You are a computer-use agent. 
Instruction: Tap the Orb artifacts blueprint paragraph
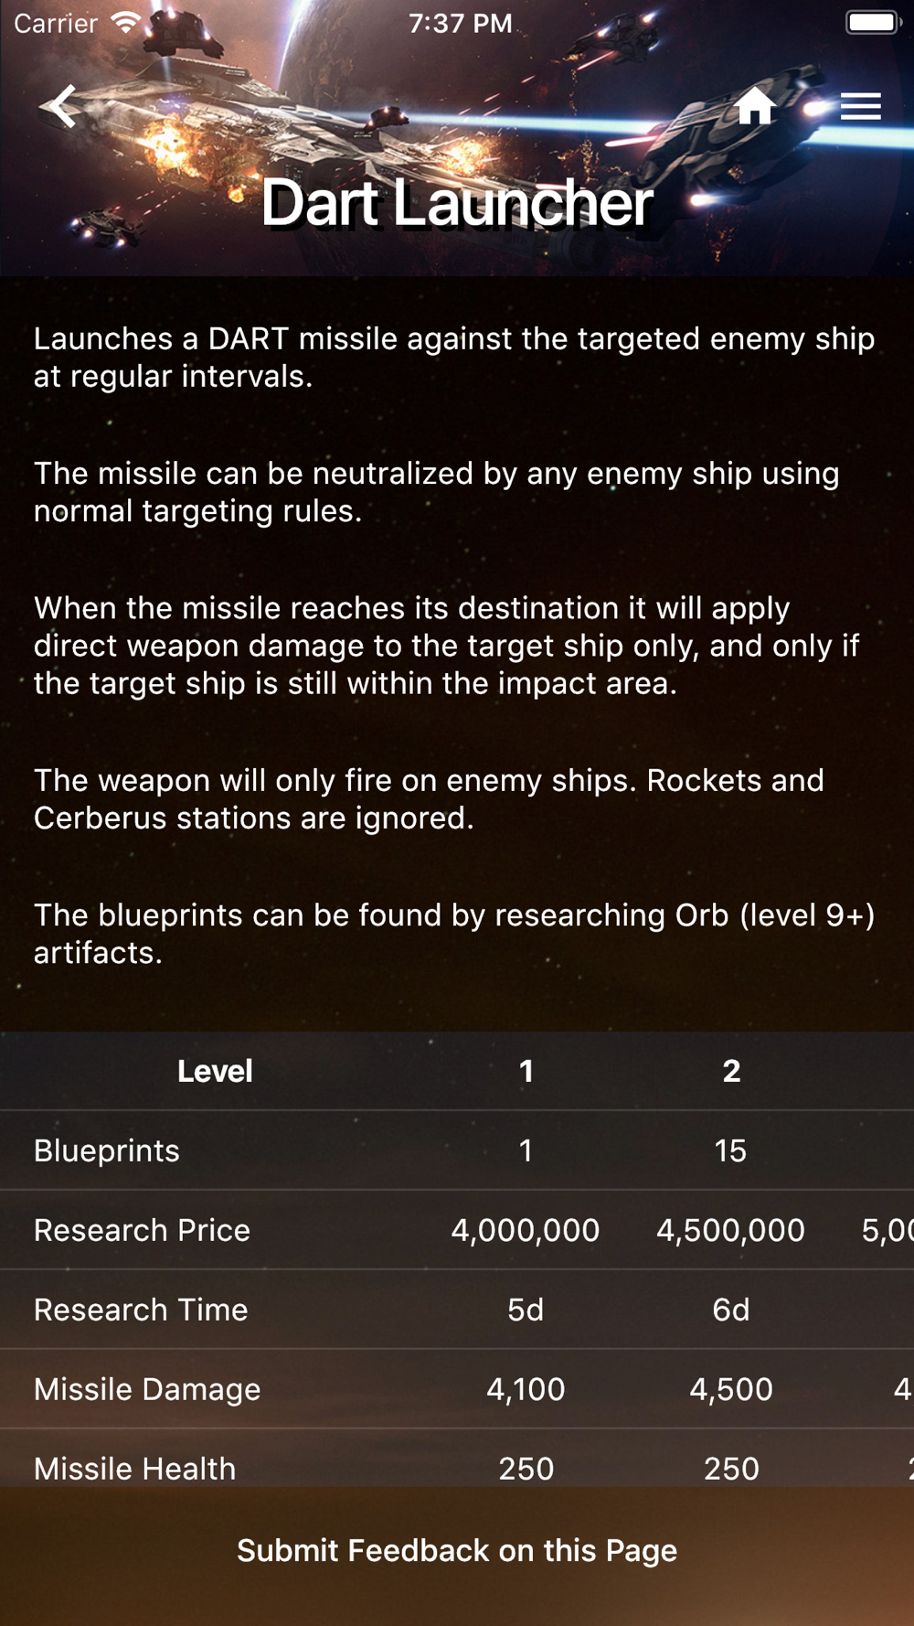454,934
